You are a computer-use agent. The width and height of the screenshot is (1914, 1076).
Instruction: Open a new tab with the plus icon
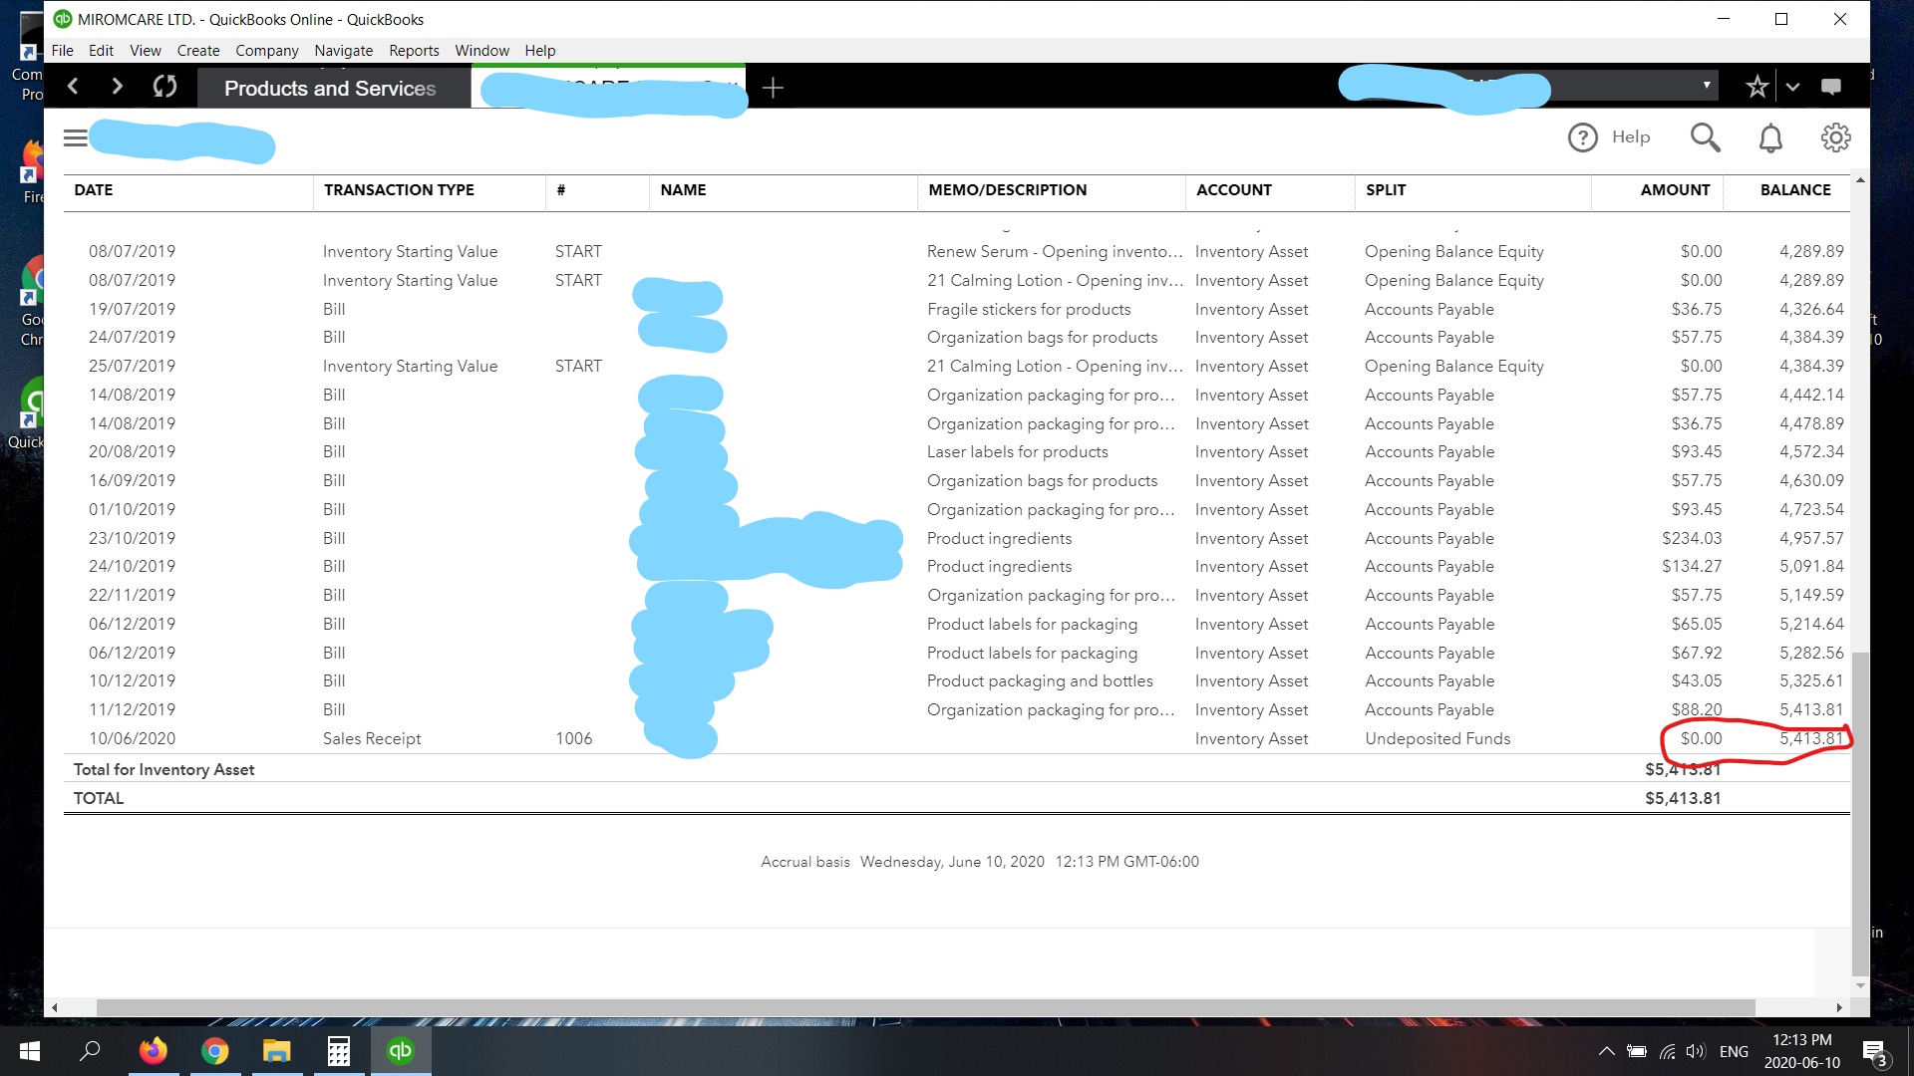coord(773,88)
